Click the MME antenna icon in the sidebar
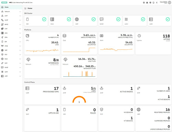Image resolution: width=172 pixels, height=132 pixels. point(2,46)
